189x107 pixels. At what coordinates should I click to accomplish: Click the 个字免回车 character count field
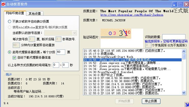point(148,45)
